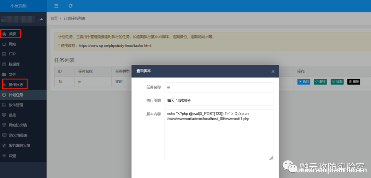This screenshot has width=371, height=178.
Task: Click the 计划任务列表 breadcrumb
Action: (74, 18)
